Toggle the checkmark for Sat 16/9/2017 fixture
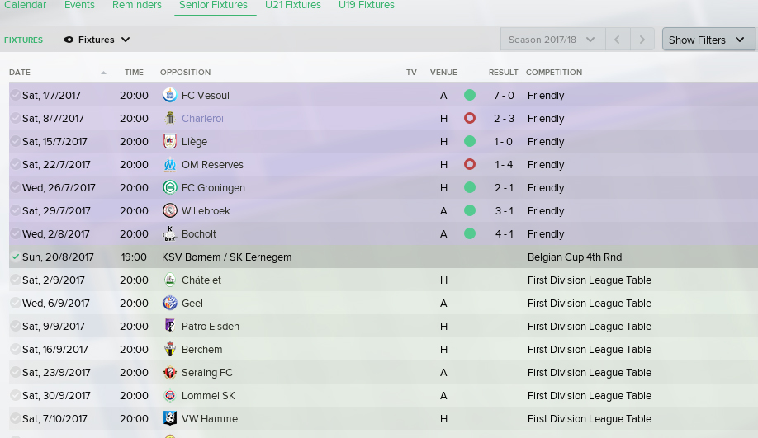This screenshot has width=758, height=438. click(16, 349)
